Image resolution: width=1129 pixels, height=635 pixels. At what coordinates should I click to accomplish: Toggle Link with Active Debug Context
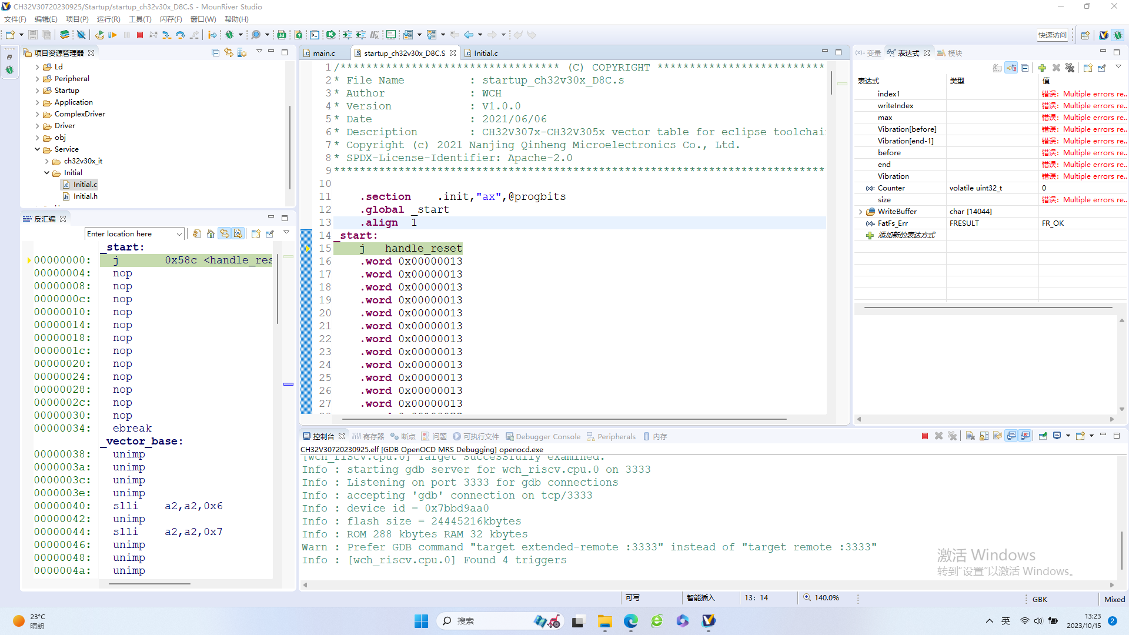(x=225, y=233)
